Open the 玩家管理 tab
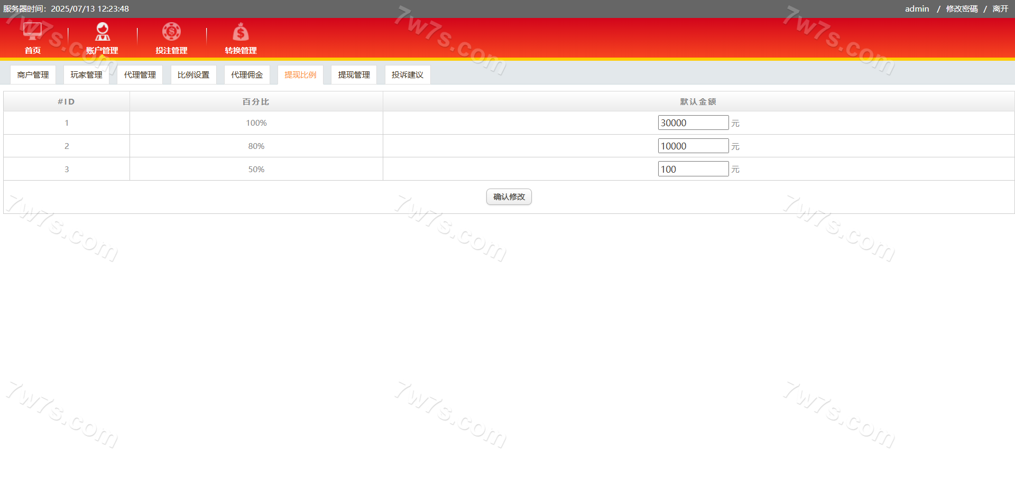The height and width of the screenshot is (488, 1015). [86, 75]
